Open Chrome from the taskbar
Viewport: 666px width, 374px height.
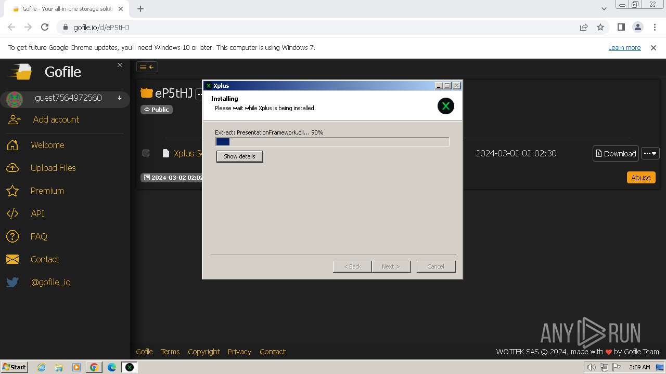tap(94, 367)
